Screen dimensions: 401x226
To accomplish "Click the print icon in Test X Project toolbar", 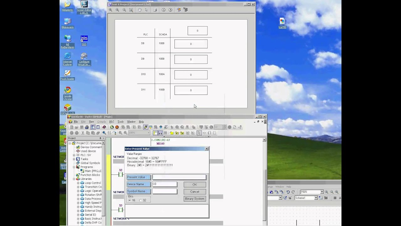I will click(155, 10).
